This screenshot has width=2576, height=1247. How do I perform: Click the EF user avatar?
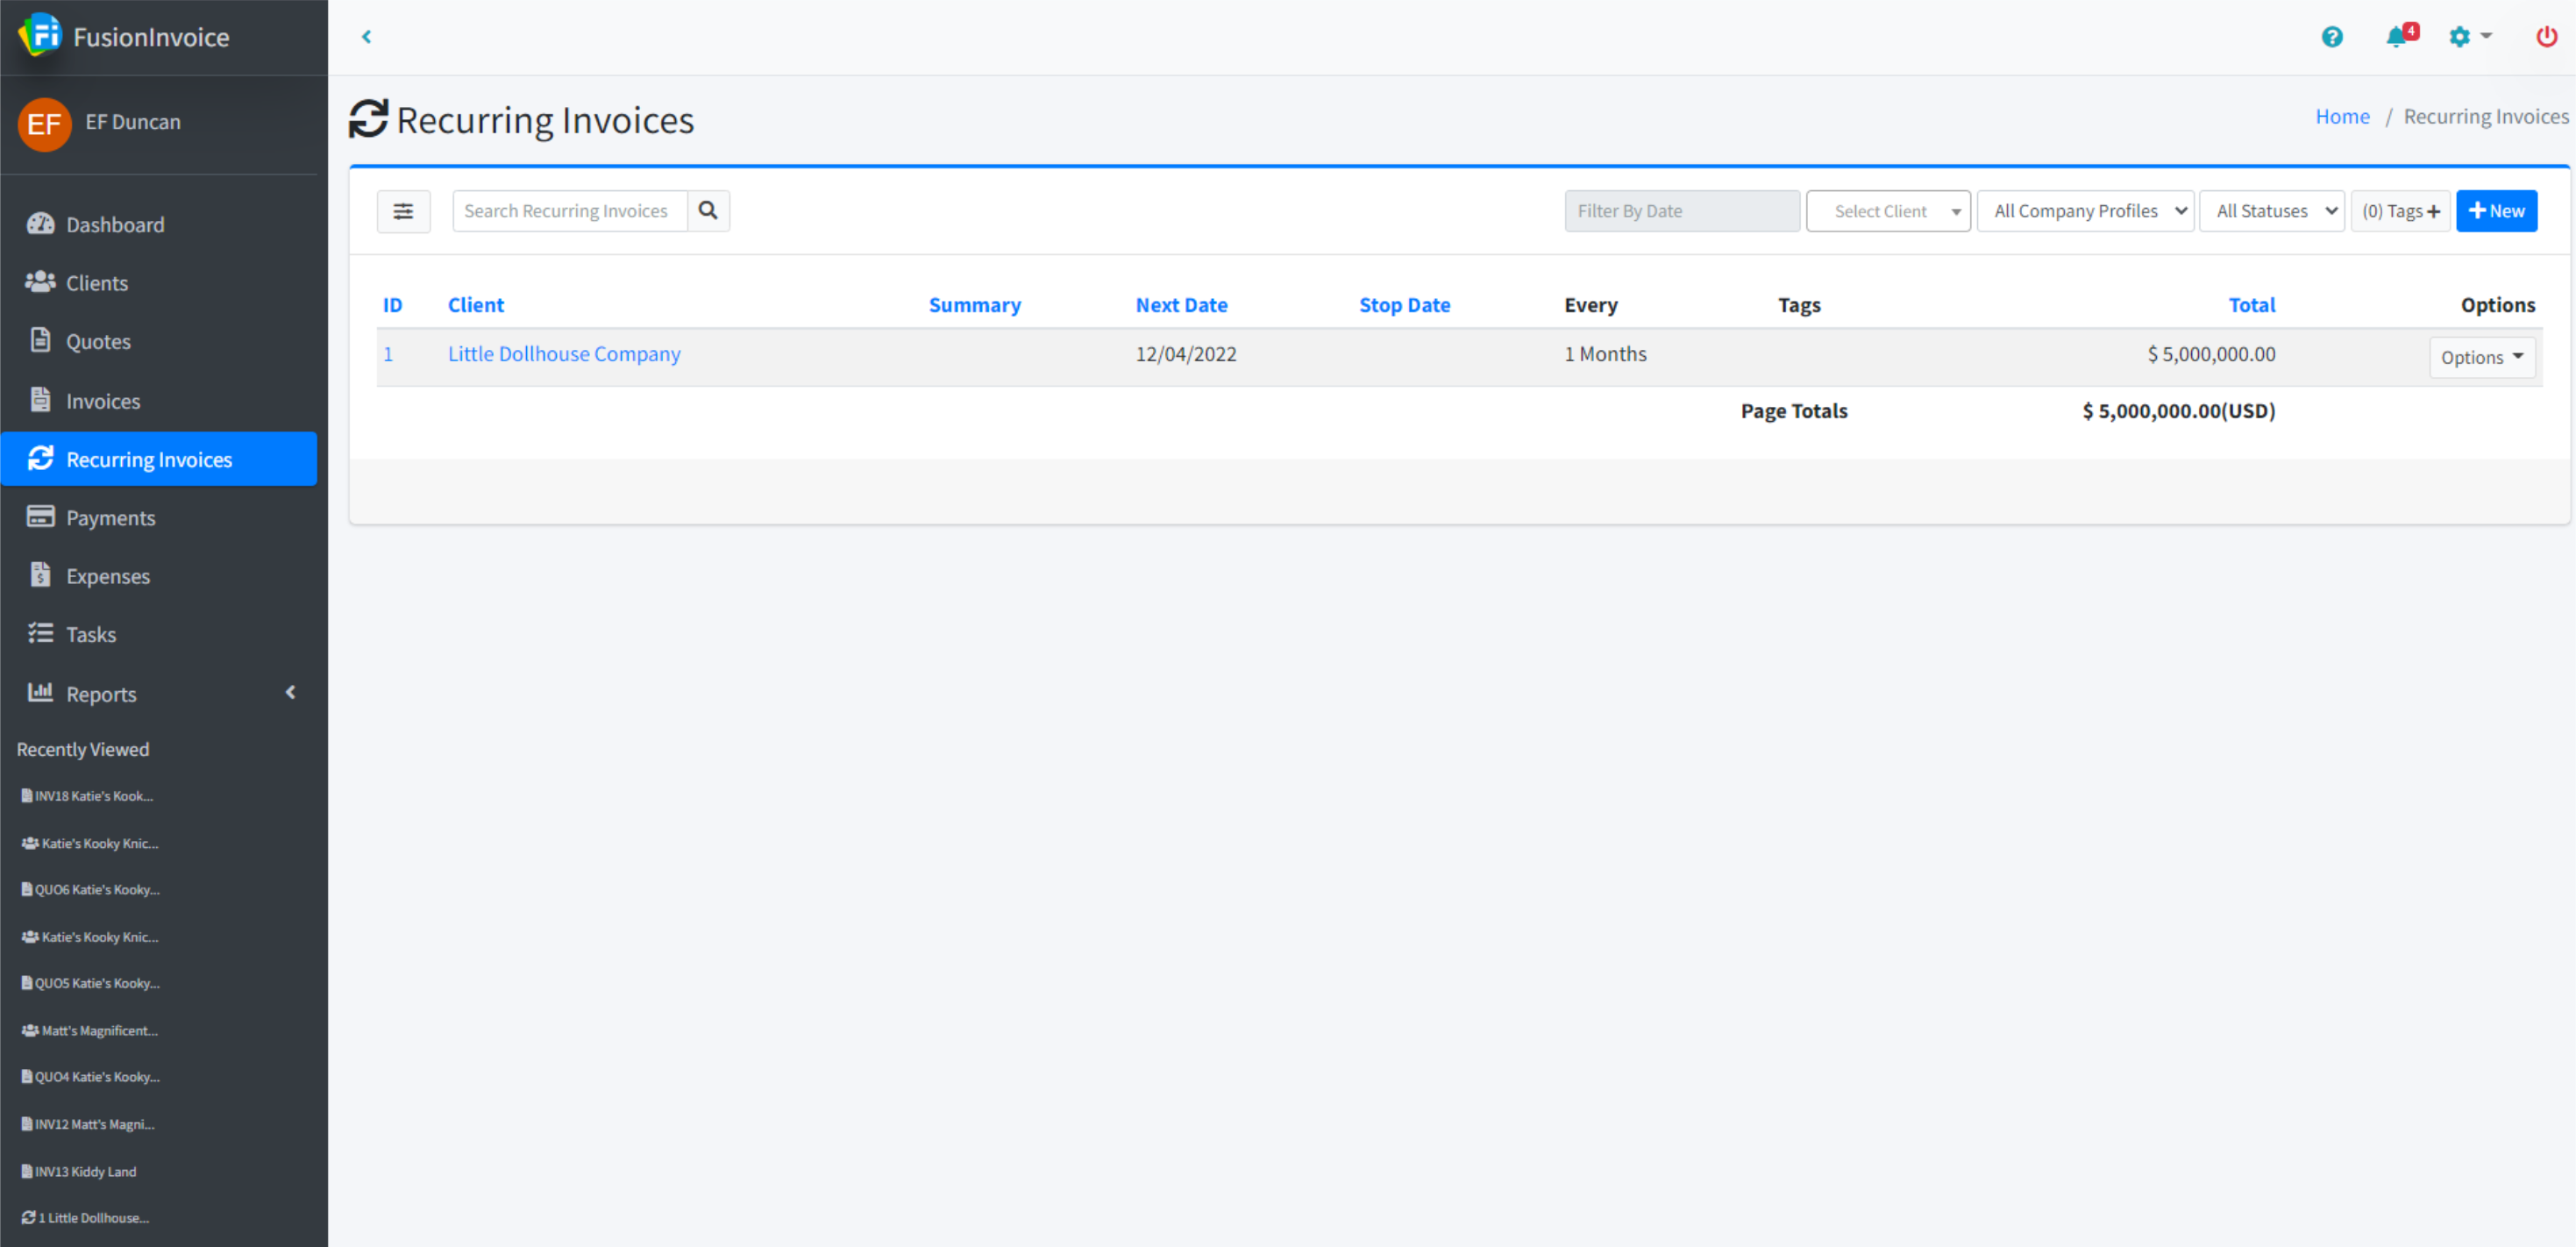44,124
